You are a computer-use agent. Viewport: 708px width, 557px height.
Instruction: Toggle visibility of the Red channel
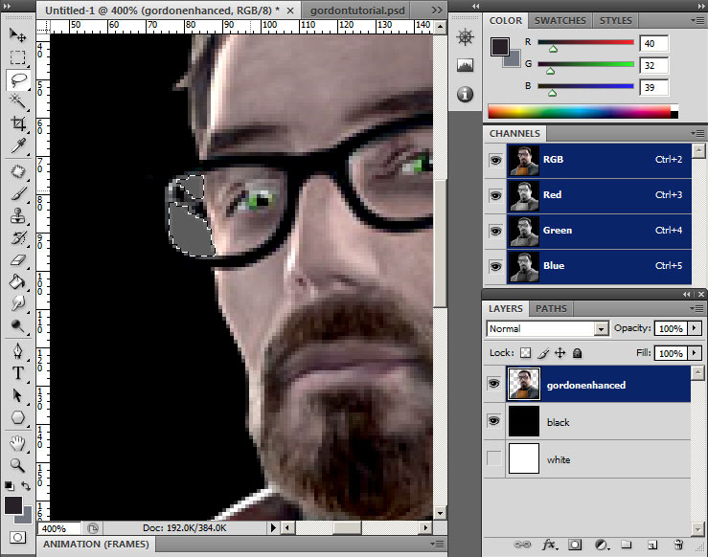(494, 195)
